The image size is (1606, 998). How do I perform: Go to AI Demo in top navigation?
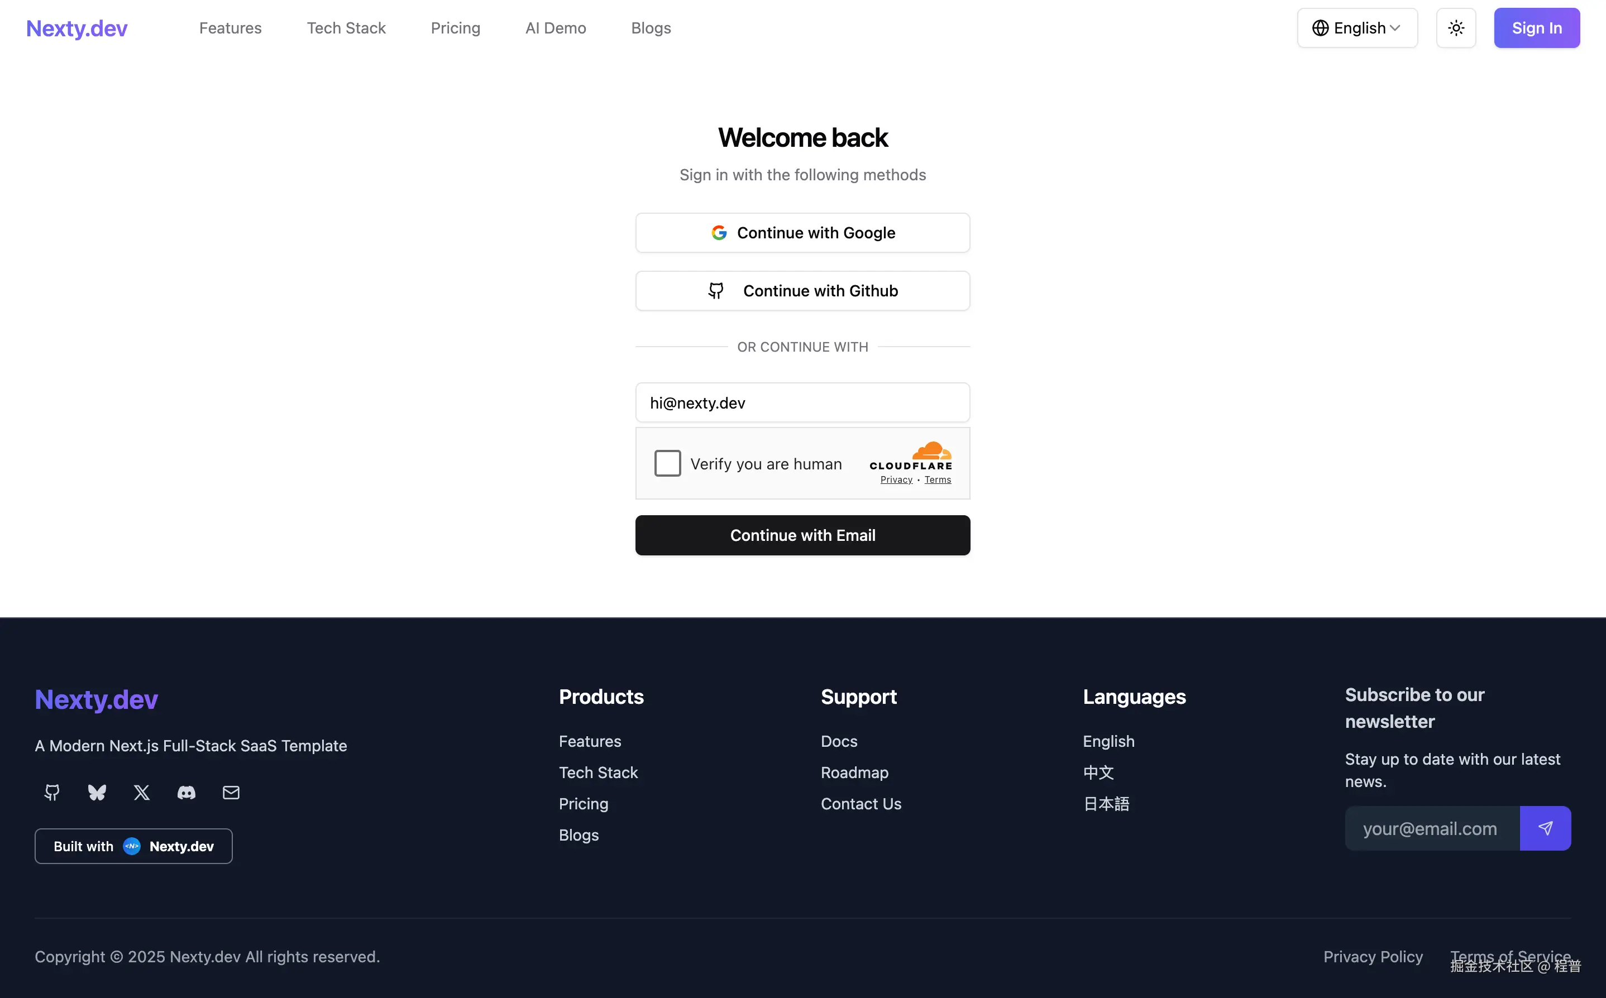point(556,28)
